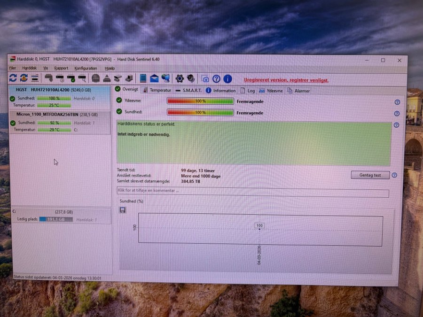Click the blue envelope email icon
Image resolution: width=423 pixels, height=317 pixels.
pyautogui.click(x=154, y=78)
